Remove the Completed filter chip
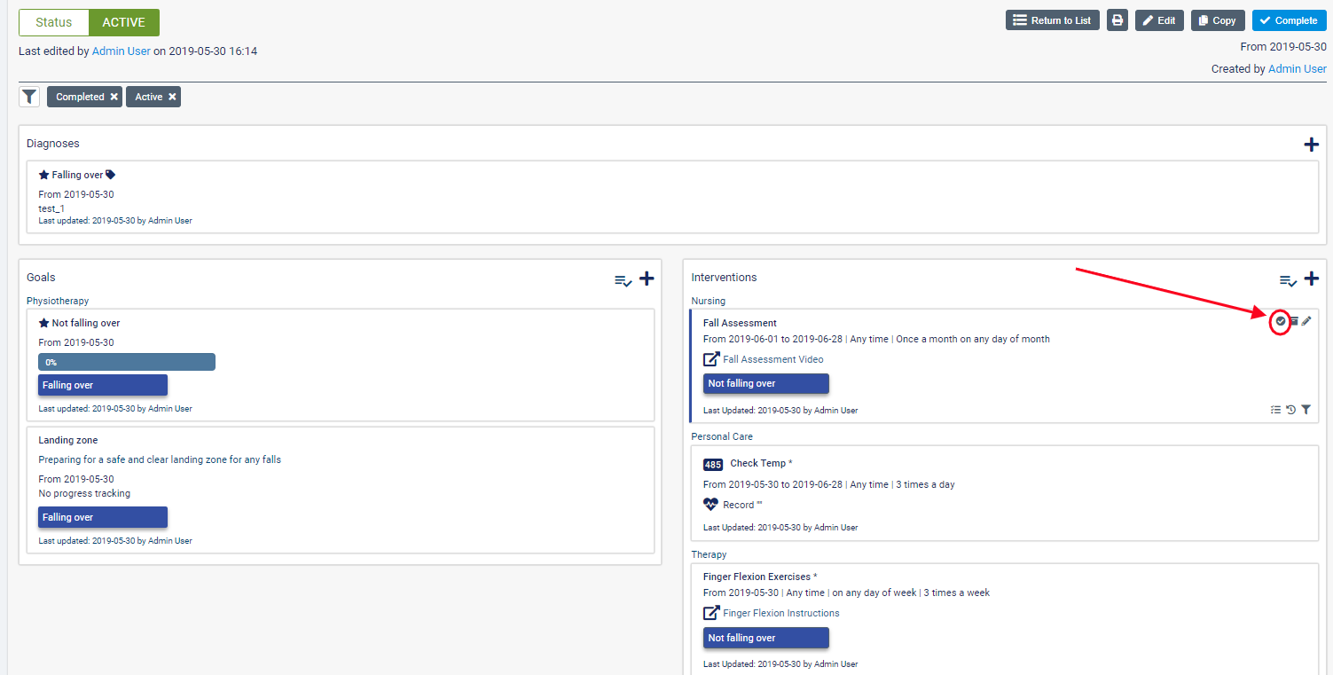Viewport: 1333px width, 675px height. pos(114,97)
